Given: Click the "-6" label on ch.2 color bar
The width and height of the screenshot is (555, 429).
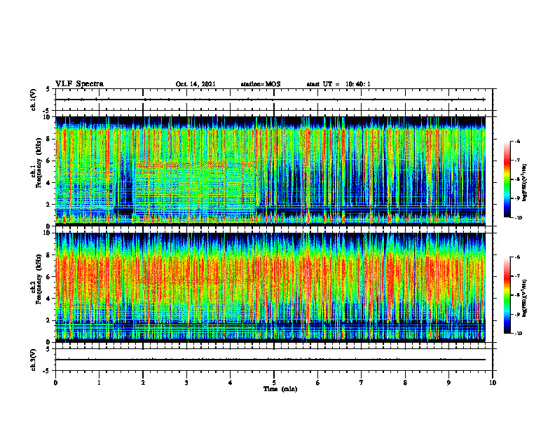Looking at the screenshot, I should click(518, 257).
